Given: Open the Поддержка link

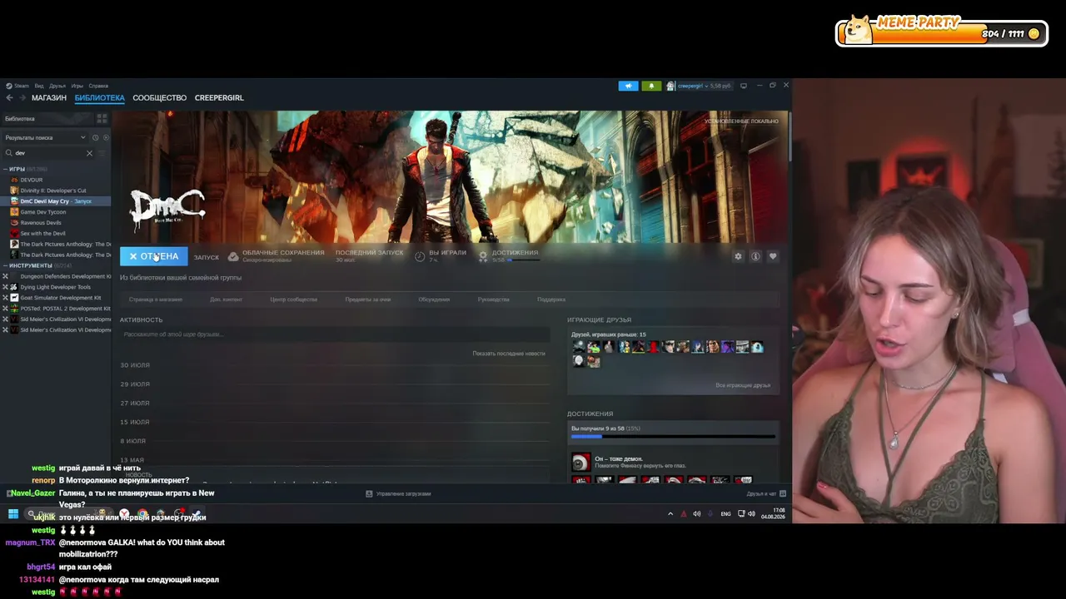Looking at the screenshot, I should (x=551, y=299).
